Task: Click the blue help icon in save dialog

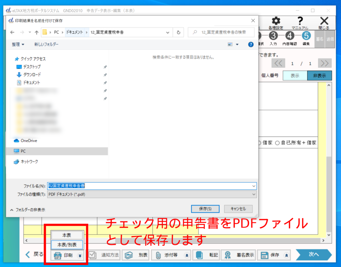Action: pyautogui.click(x=251, y=44)
